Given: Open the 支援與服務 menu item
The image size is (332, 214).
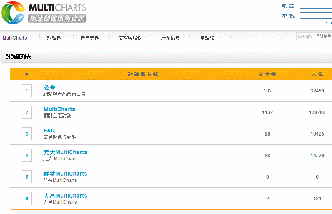Looking at the screenshot, I should pyautogui.click(x=130, y=38).
